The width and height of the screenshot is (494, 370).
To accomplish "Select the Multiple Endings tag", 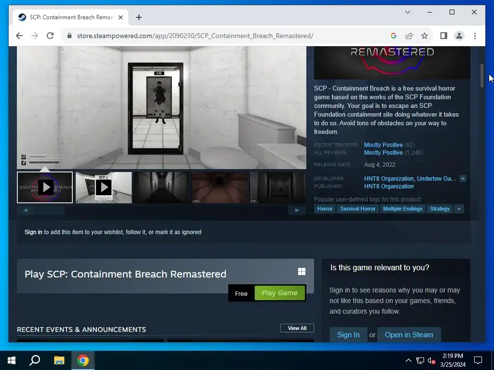I will tap(402, 209).
